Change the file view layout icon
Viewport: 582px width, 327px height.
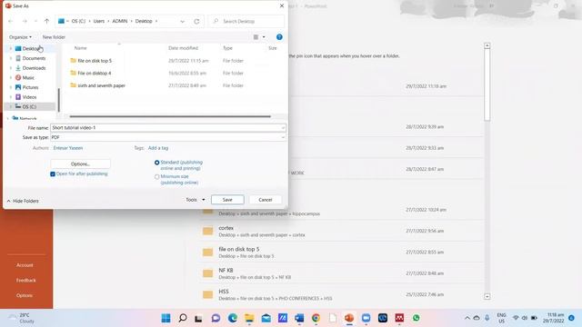pyautogui.click(x=256, y=37)
